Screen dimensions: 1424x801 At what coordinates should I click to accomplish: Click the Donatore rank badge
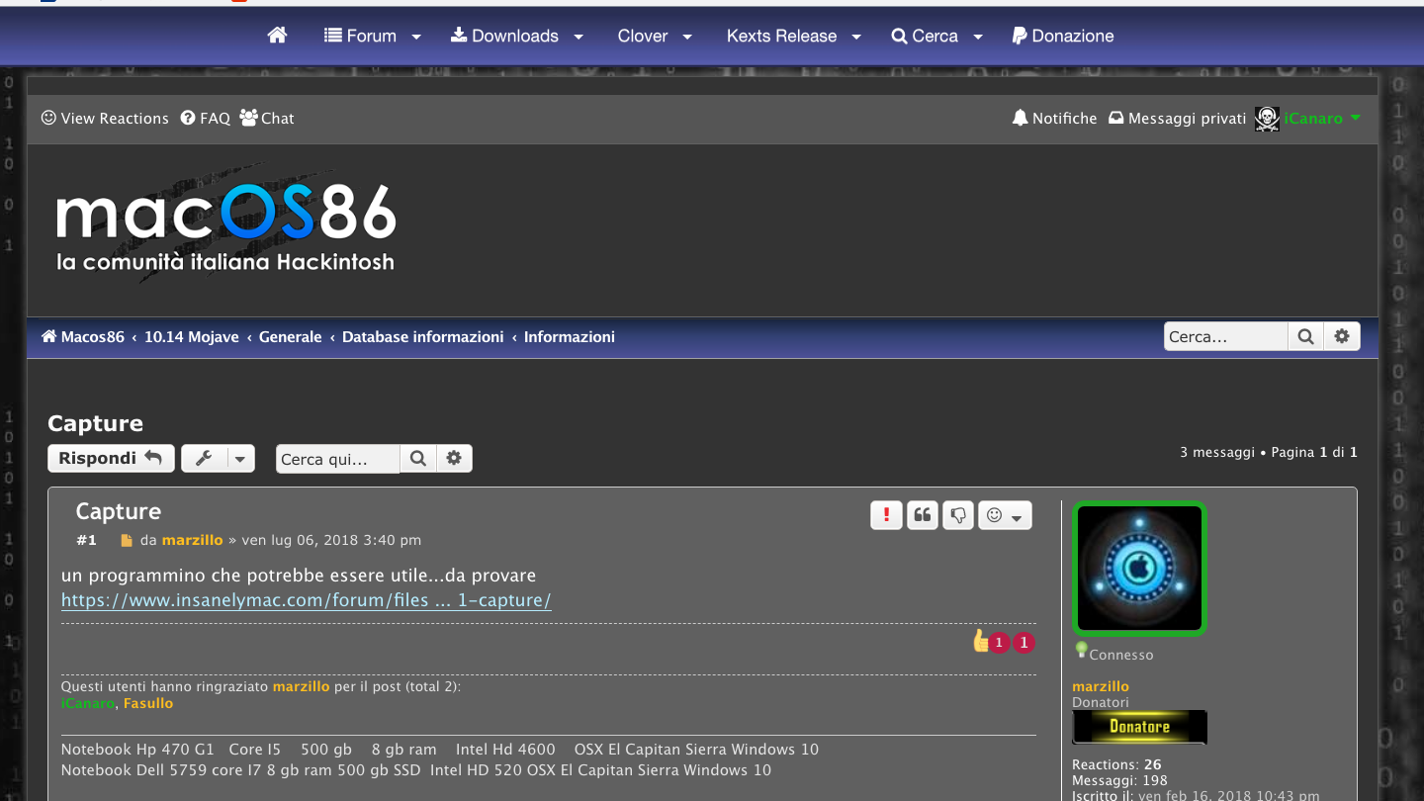pyautogui.click(x=1139, y=727)
